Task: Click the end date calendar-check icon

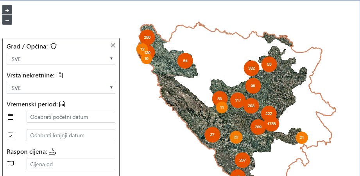Action: (11, 135)
